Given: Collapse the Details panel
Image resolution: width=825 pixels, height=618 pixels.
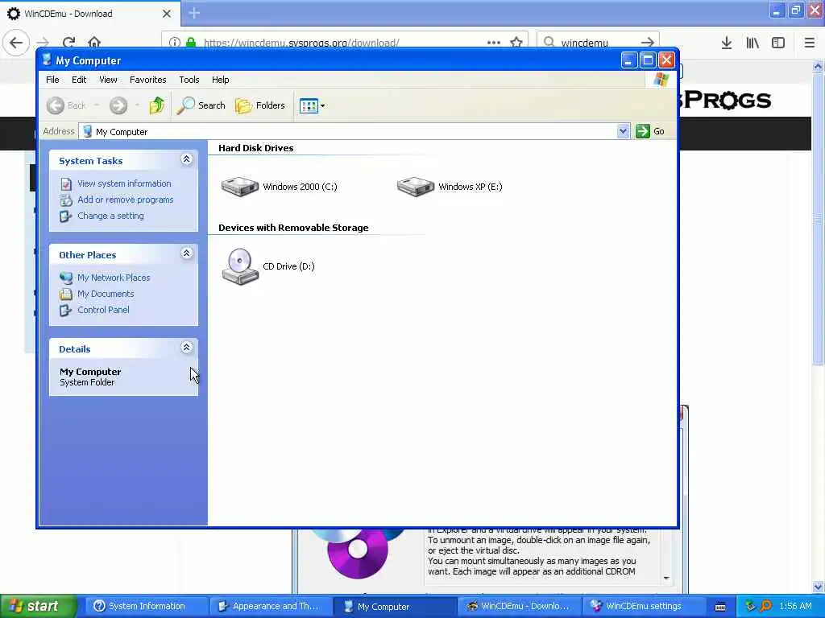Looking at the screenshot, I should 186,348.
